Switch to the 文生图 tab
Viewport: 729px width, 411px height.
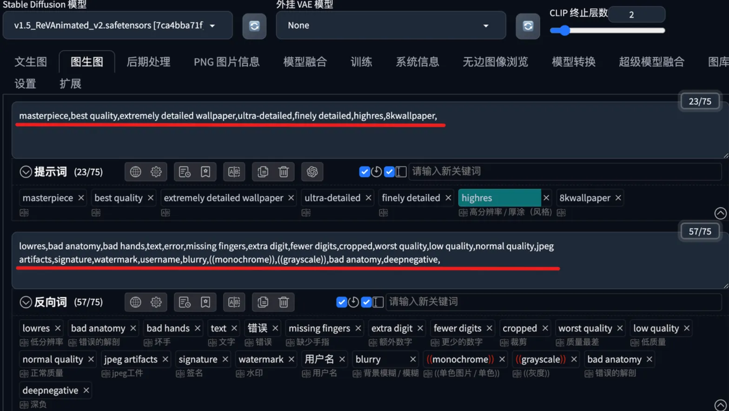31,62
